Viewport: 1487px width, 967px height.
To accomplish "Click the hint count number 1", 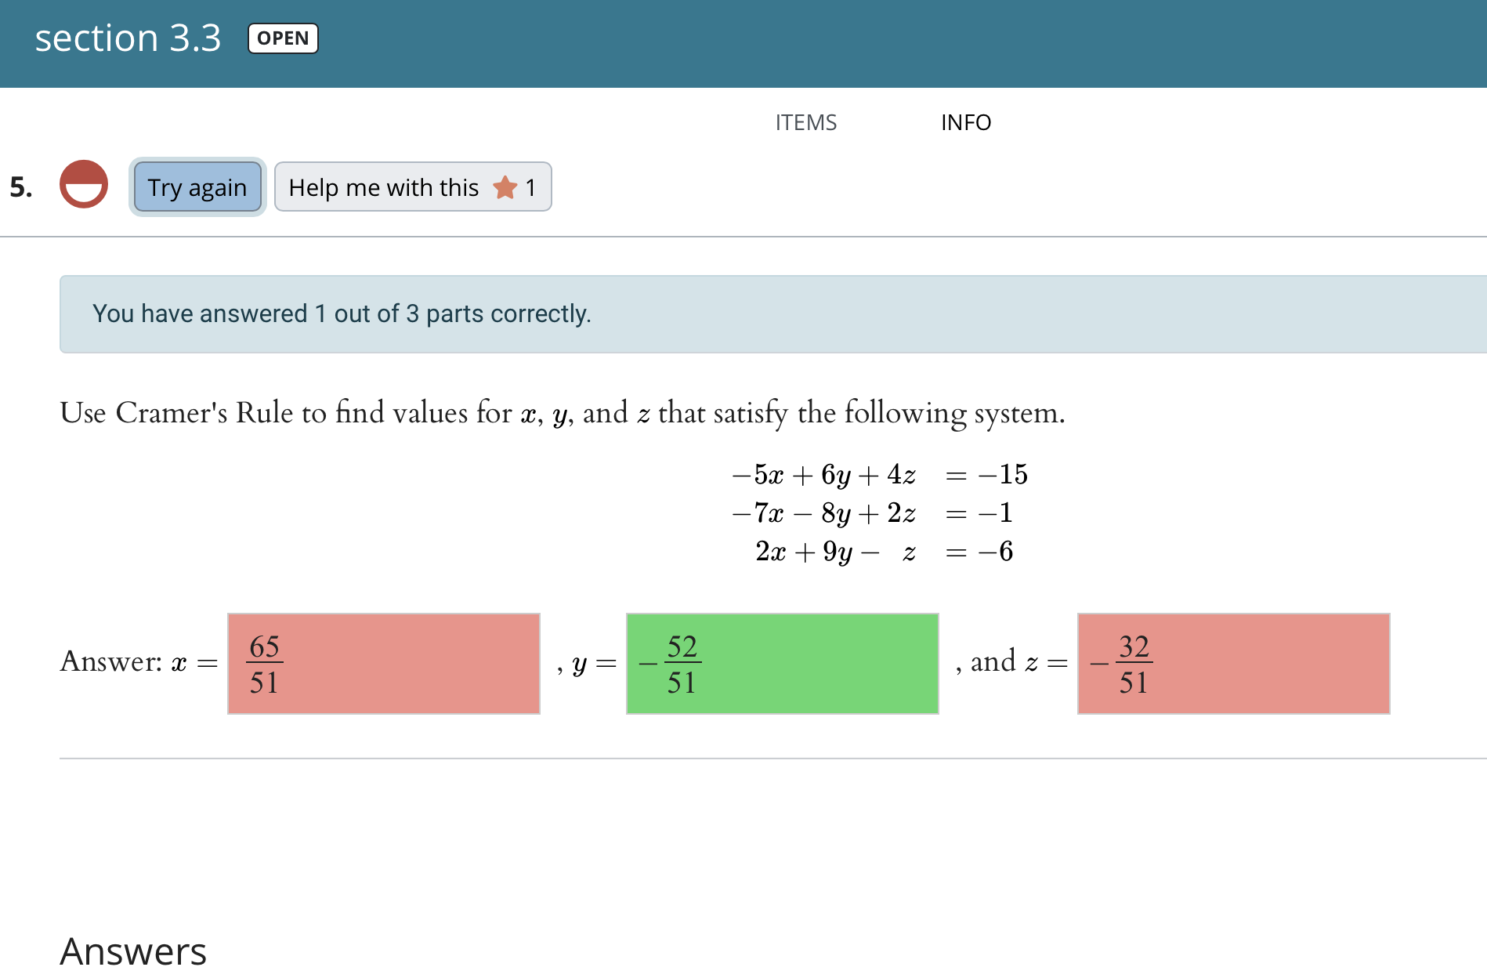I will click(530, 187).
